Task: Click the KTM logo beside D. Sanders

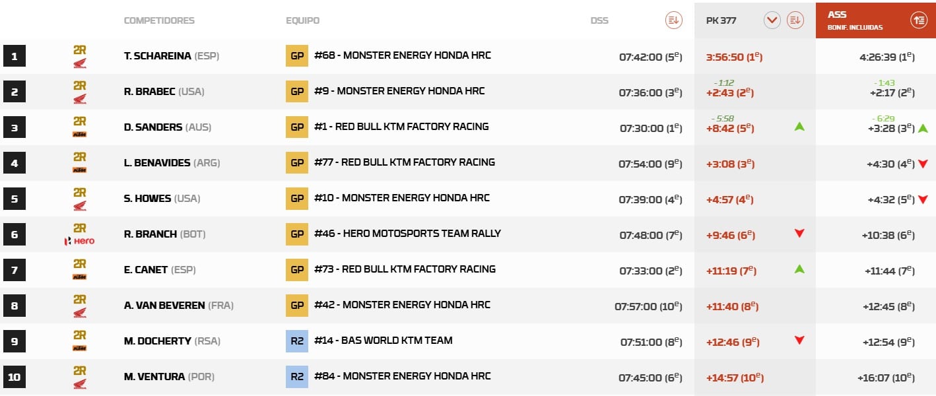Action: (x=79, y=135)
